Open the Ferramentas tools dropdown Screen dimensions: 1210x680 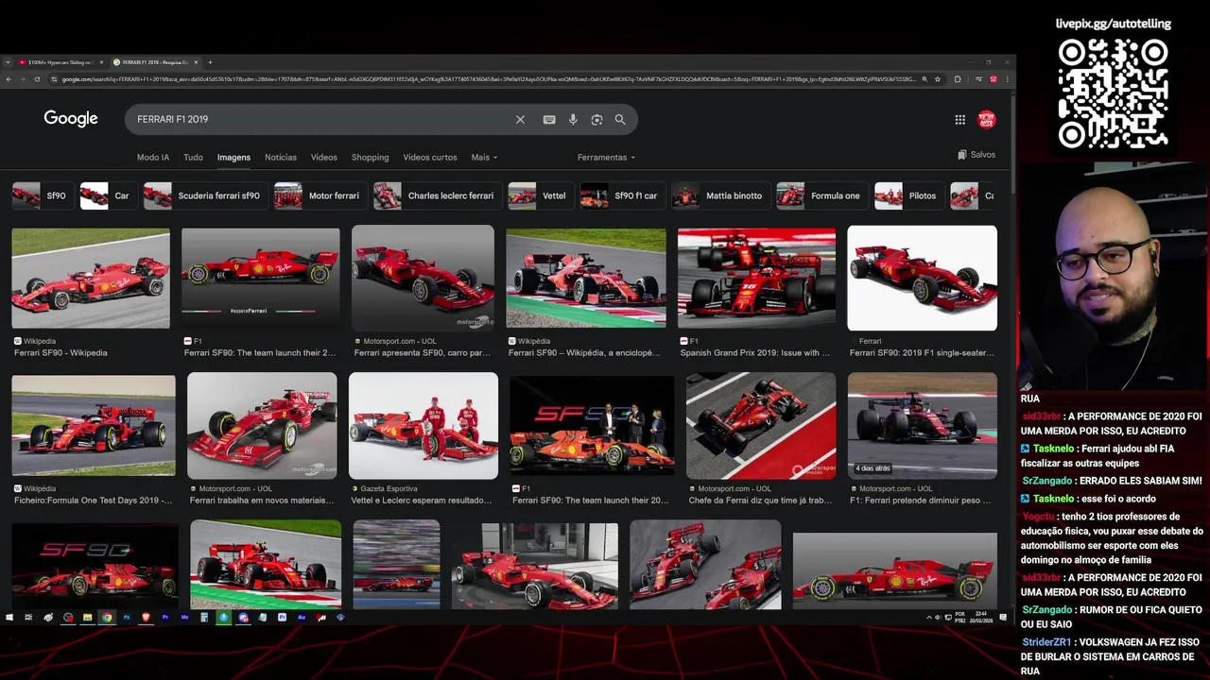(x=606, y=157)
